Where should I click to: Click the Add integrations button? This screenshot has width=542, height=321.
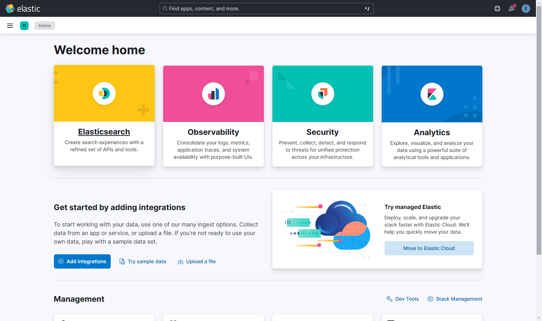click(x=82, y=261)
